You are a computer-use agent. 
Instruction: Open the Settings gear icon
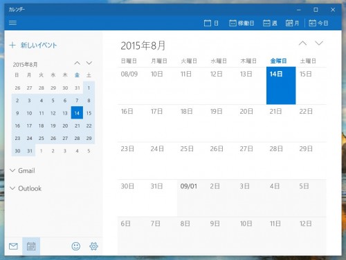(93, 246)
